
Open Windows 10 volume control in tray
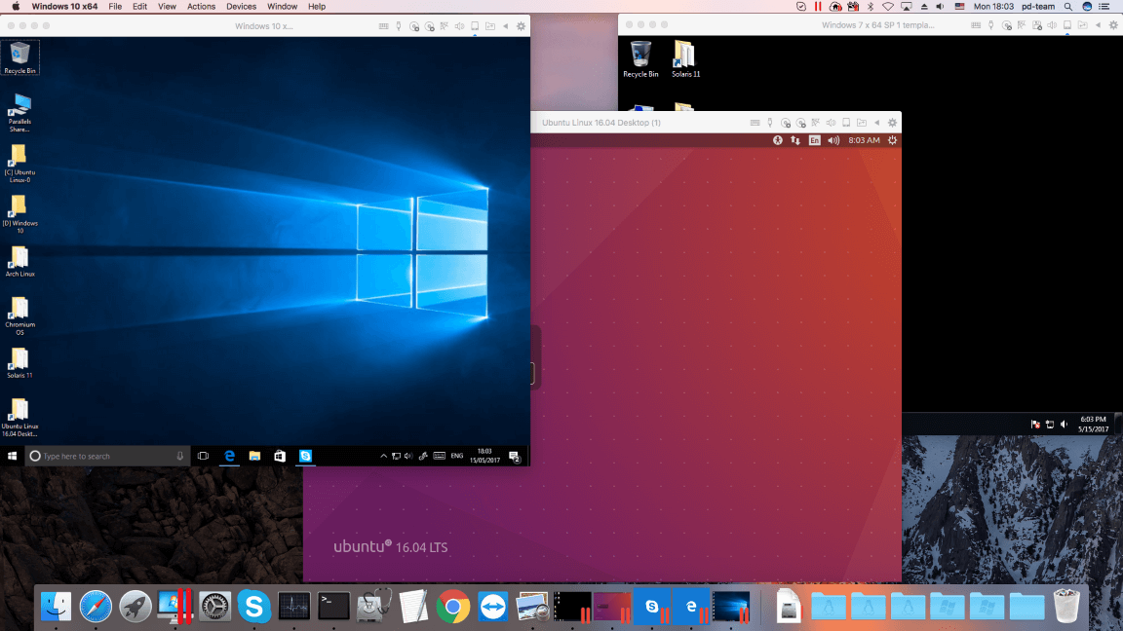pos(408,456)
